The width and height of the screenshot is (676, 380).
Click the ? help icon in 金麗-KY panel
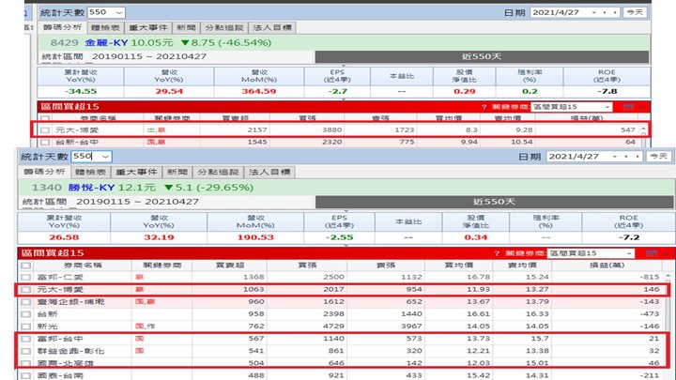point(484,107)
